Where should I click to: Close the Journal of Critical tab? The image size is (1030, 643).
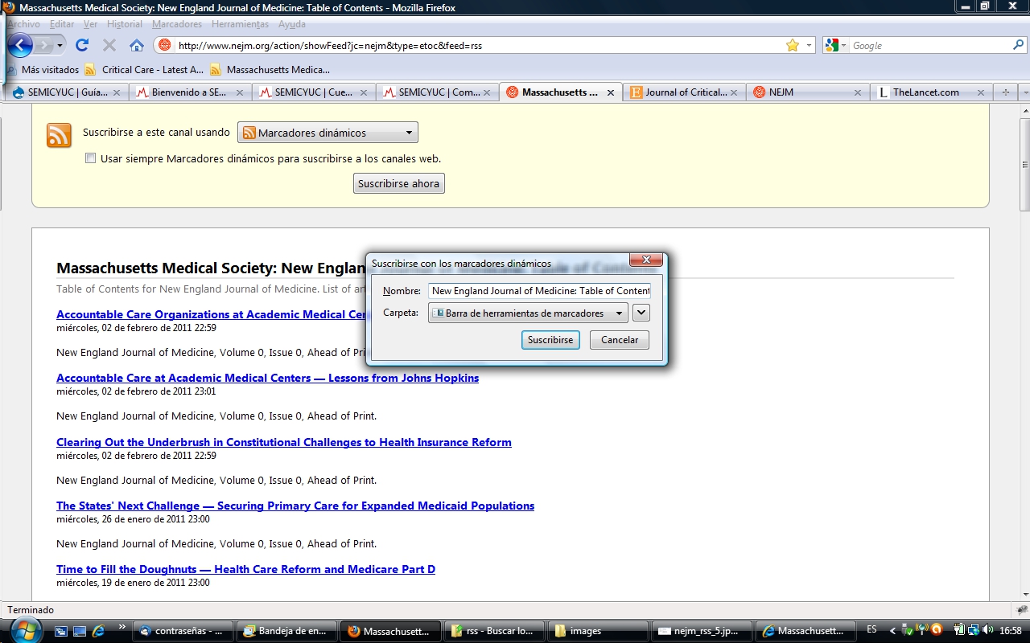click(x=734, y=92)
